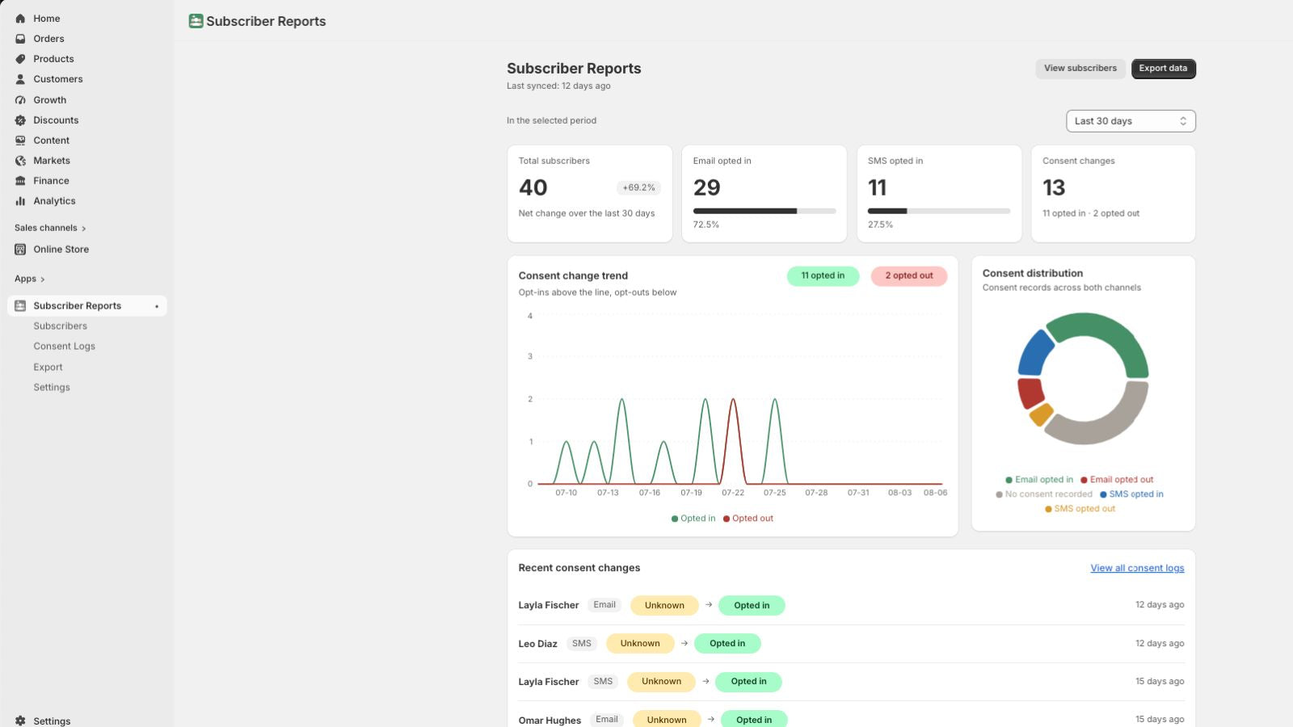Open Orders via its inbox icon
1293x727 pixels.
click(x=20, y=39)
